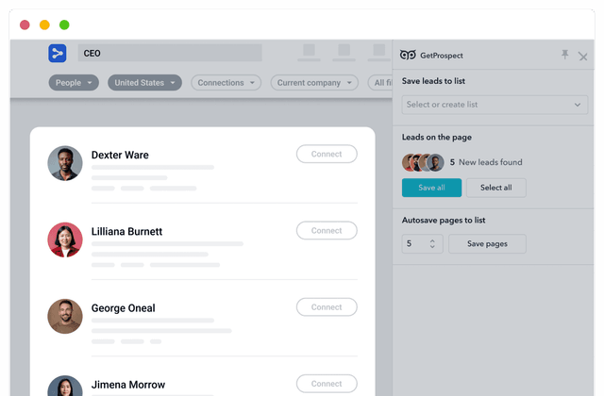The height and width of the screenshot is (396, 604).
Task: Click the yellow window minimize dot
Action: click(44, 25)
